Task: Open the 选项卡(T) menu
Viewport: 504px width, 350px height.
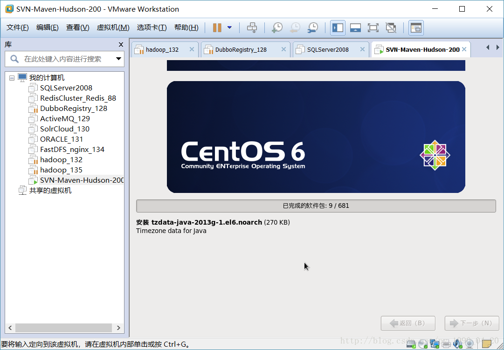Action: 152,27
